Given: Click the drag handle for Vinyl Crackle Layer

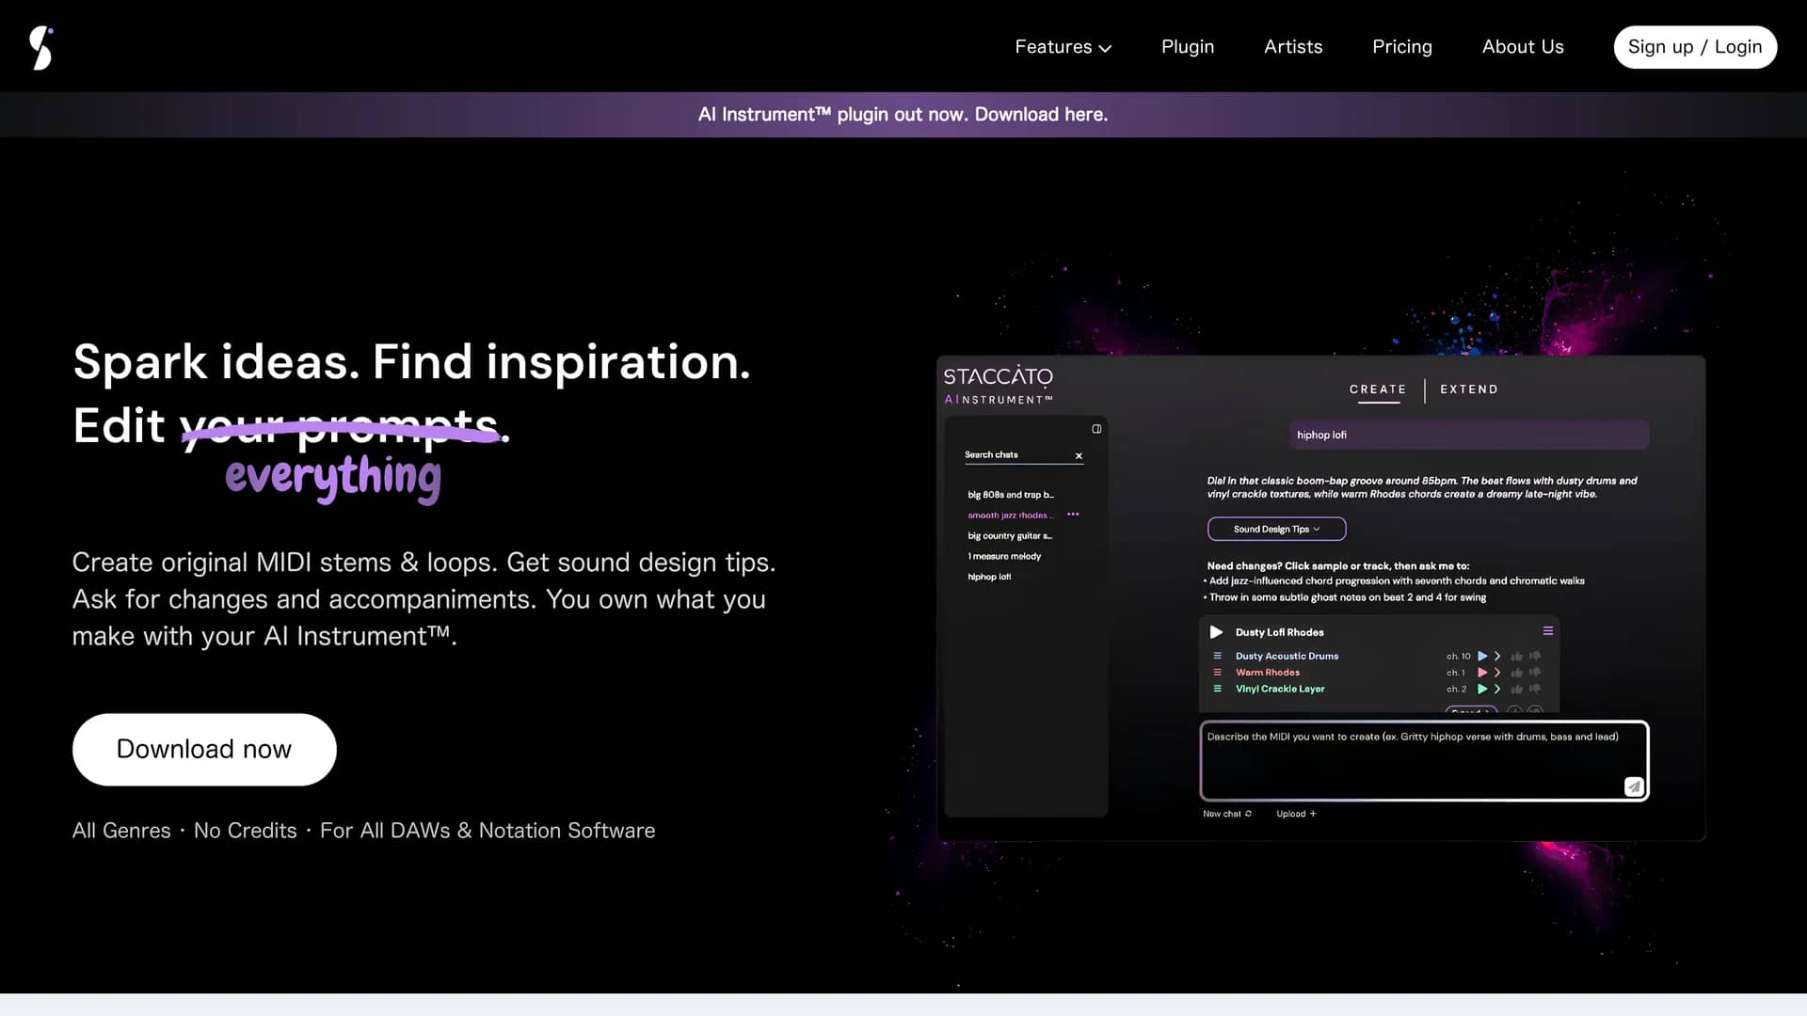Looking at the screenshot, I should click(x=1217, y=690).
